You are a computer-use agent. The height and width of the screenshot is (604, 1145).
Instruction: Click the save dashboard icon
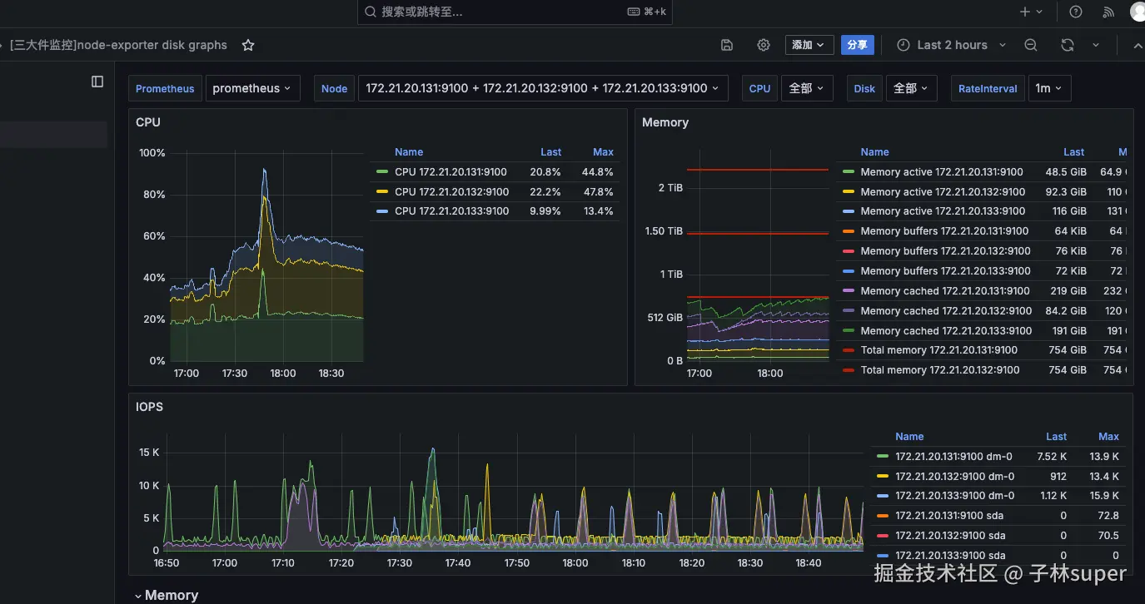[727, 45]
